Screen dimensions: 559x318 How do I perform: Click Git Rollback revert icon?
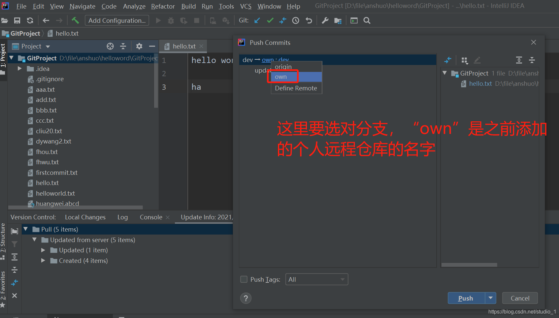coord(309,20)
